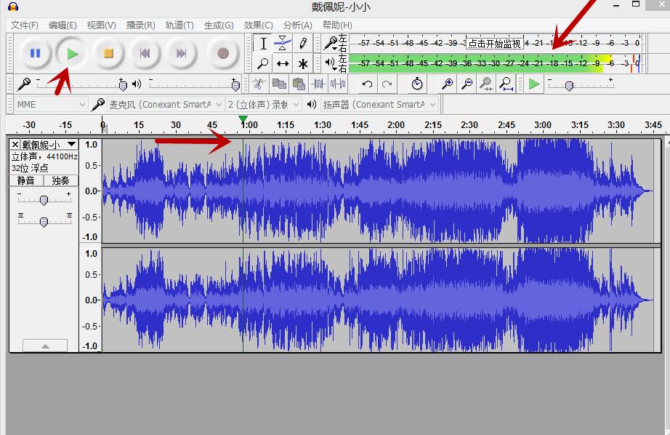
Task: Click the track gain slider knob
Action: [44, 200]
